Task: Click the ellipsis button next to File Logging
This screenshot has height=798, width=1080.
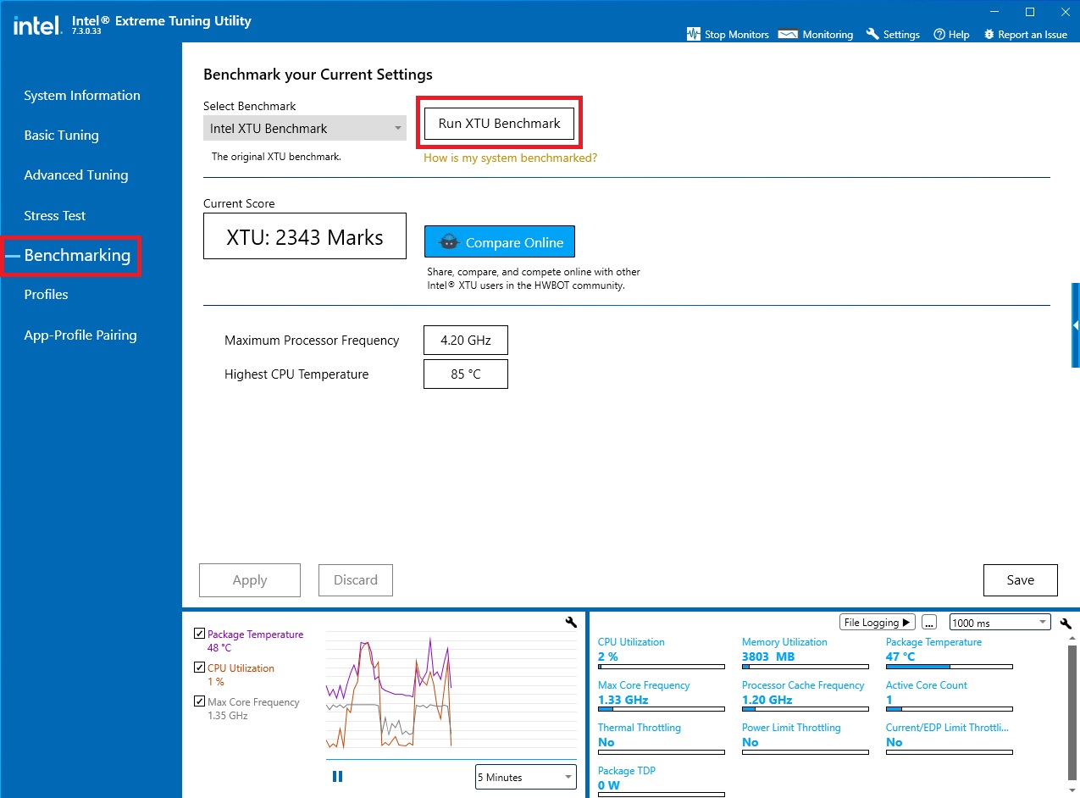Action: pos(929,623)
